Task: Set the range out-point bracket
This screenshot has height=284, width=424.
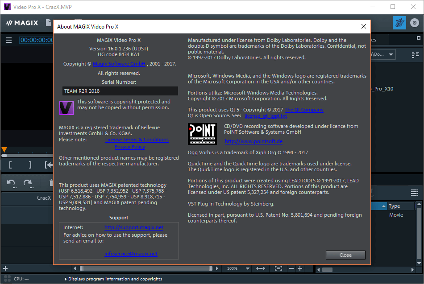Action: click(30, 165)
